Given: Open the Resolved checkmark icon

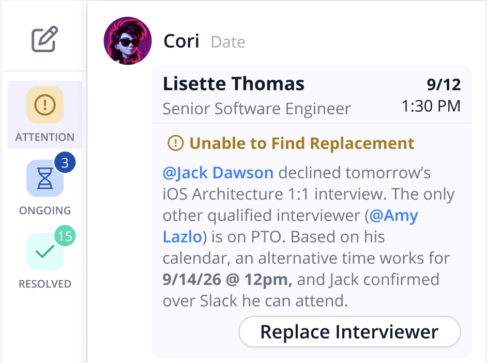Looking at the screenshot, I should click(x=45, y=251).
